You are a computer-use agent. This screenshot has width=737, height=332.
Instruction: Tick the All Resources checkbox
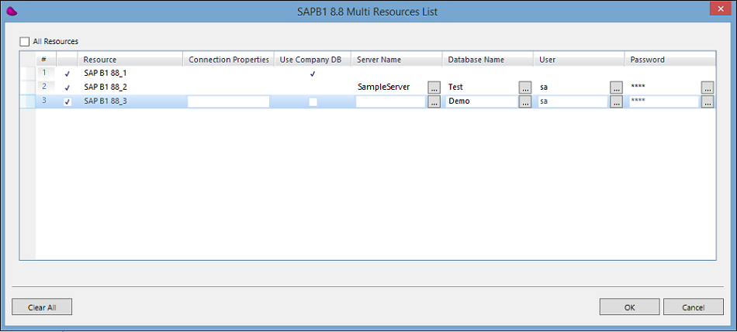pyautogui.click(x=25, y=42)
